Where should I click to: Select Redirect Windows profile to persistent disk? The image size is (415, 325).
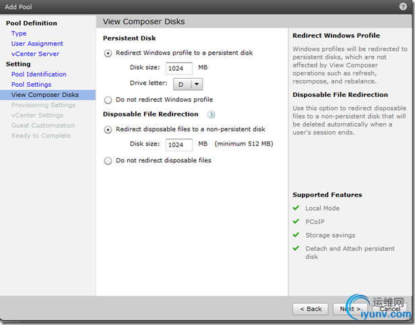coord(108,53)
